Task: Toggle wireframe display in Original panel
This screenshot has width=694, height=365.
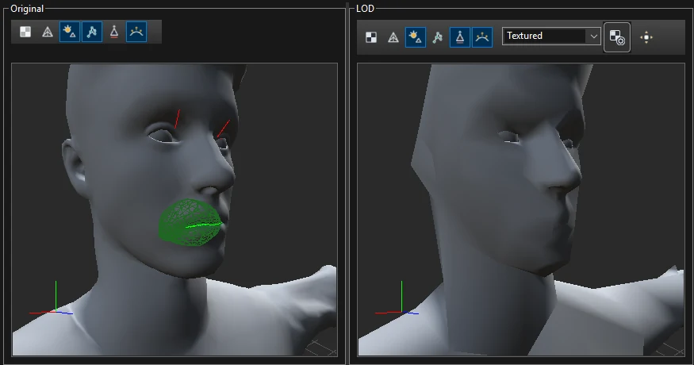Action: (48, 32)
